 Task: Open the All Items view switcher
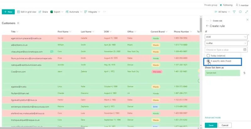click(x=222, y=12)
